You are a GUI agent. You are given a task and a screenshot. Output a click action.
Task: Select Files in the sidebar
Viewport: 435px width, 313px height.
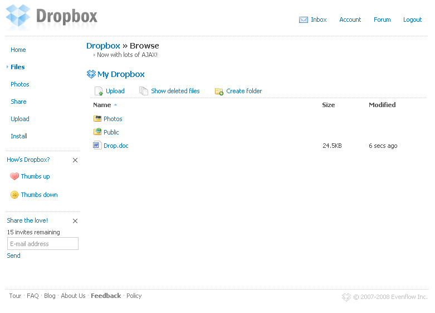17,67
